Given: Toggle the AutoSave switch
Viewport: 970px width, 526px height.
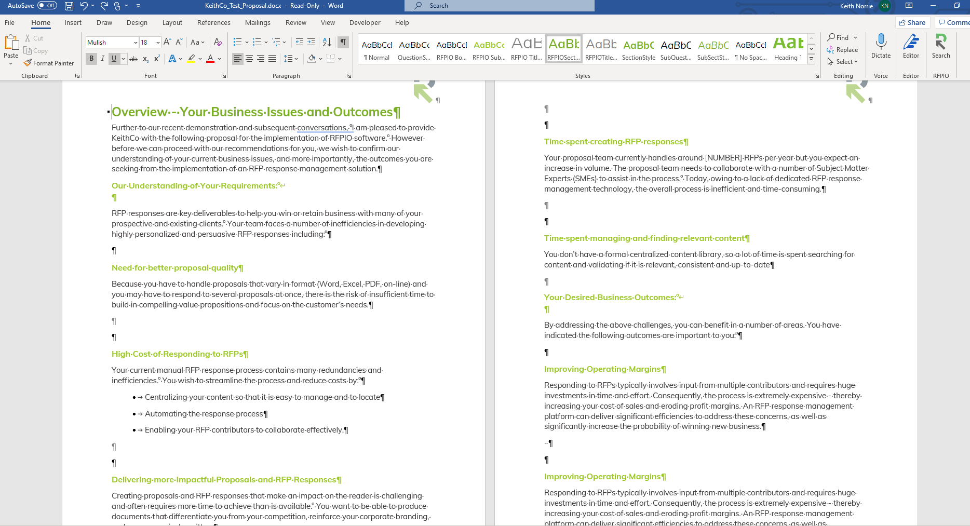Looking at the screenshot, I should (47, 6).
